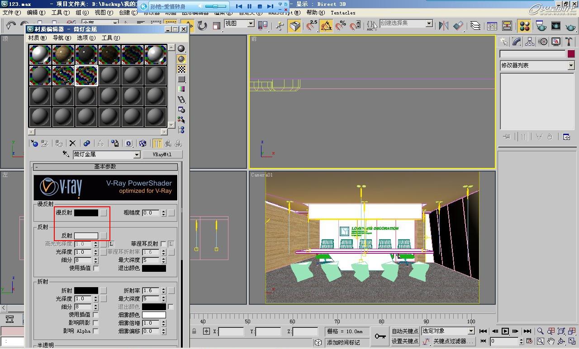Switch to the Create command panel tab
The width and height of the screenshot is (579, 349).
[503, 42]
